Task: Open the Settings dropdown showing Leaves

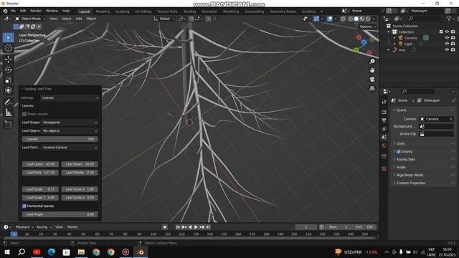Action: 70,97
